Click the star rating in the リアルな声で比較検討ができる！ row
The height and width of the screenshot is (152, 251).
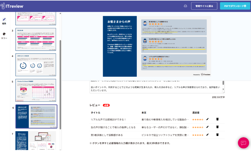pyautogui.click(x=198, y=119)
